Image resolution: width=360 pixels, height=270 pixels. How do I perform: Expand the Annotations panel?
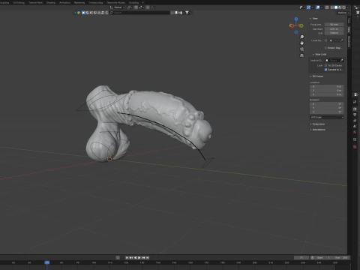(x=310, y=130)
